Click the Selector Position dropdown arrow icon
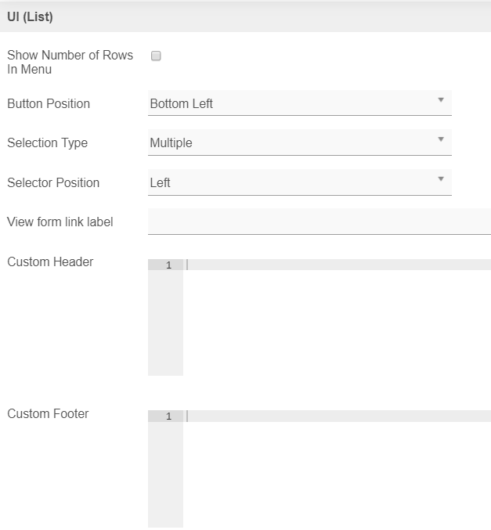The width and height of the screenshot is (491, 530). pyautogui.click(x=441, y=179)
